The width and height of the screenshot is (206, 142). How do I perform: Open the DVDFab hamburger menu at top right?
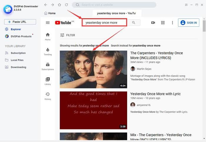tap(186, 5)
